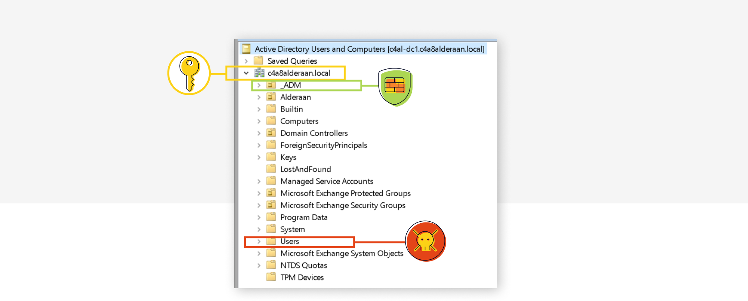Collapse the c4a8alderaan.local domain node
Image resolution: width=748 pixels, height=301 pixels.
tap(246, 73)
